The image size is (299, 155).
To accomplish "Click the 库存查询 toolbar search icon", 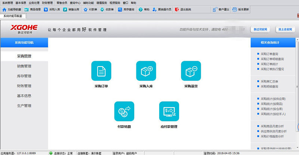I will 120,10.
